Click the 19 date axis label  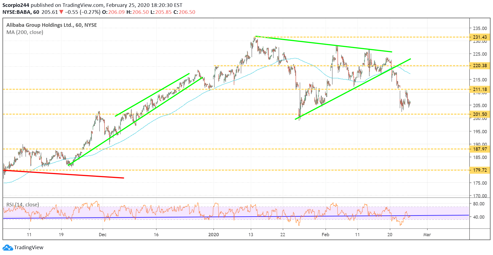(61, 235)
